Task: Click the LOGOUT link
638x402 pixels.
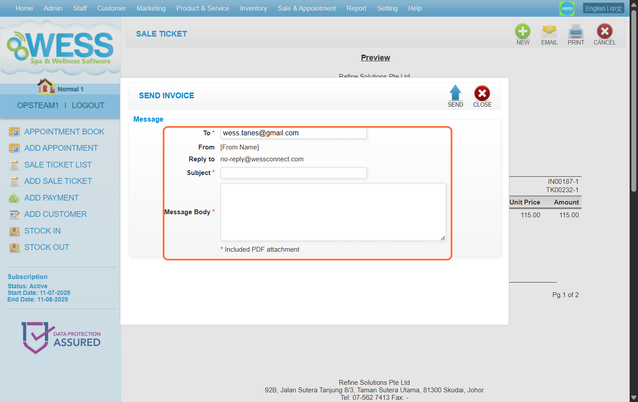Action: point(88,105)
